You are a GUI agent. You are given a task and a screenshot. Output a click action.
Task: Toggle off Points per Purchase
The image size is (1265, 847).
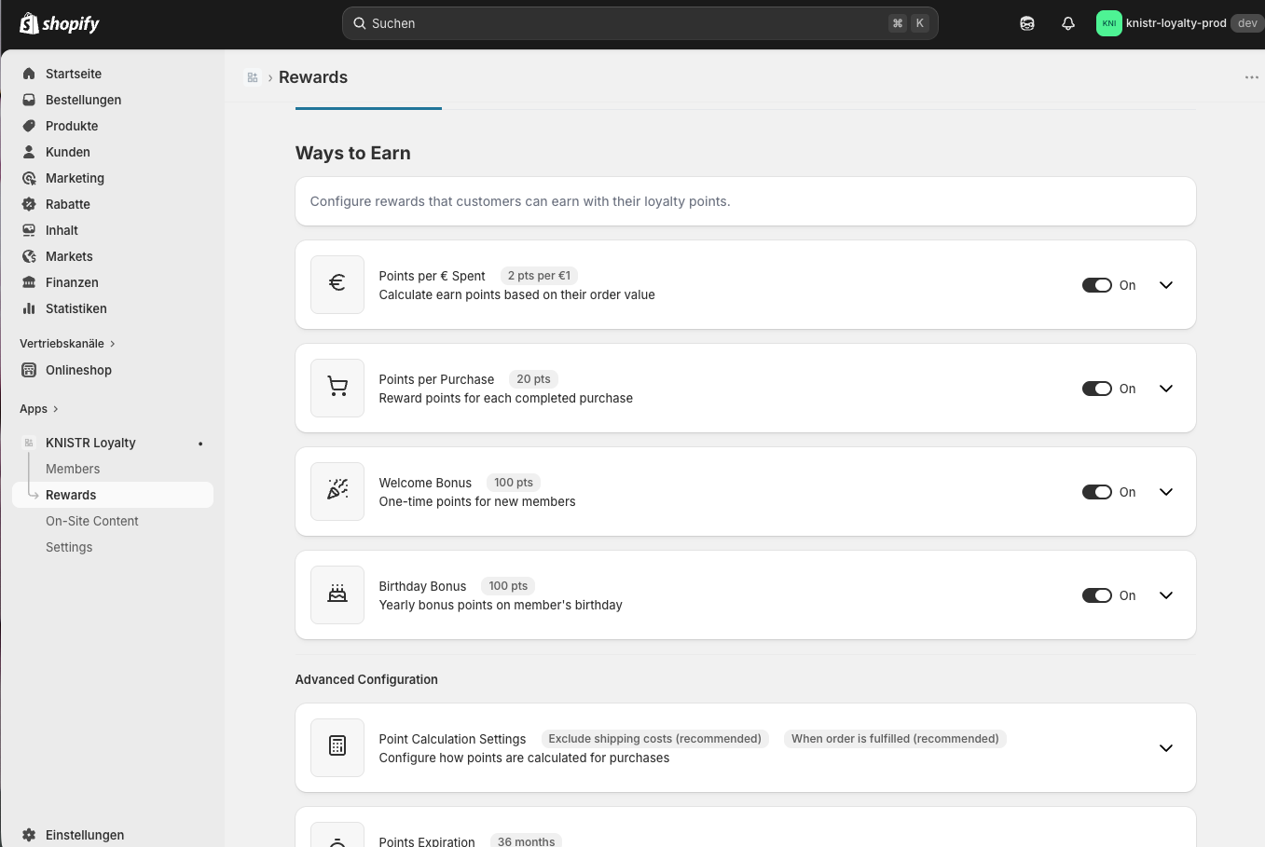[1097, 389]
